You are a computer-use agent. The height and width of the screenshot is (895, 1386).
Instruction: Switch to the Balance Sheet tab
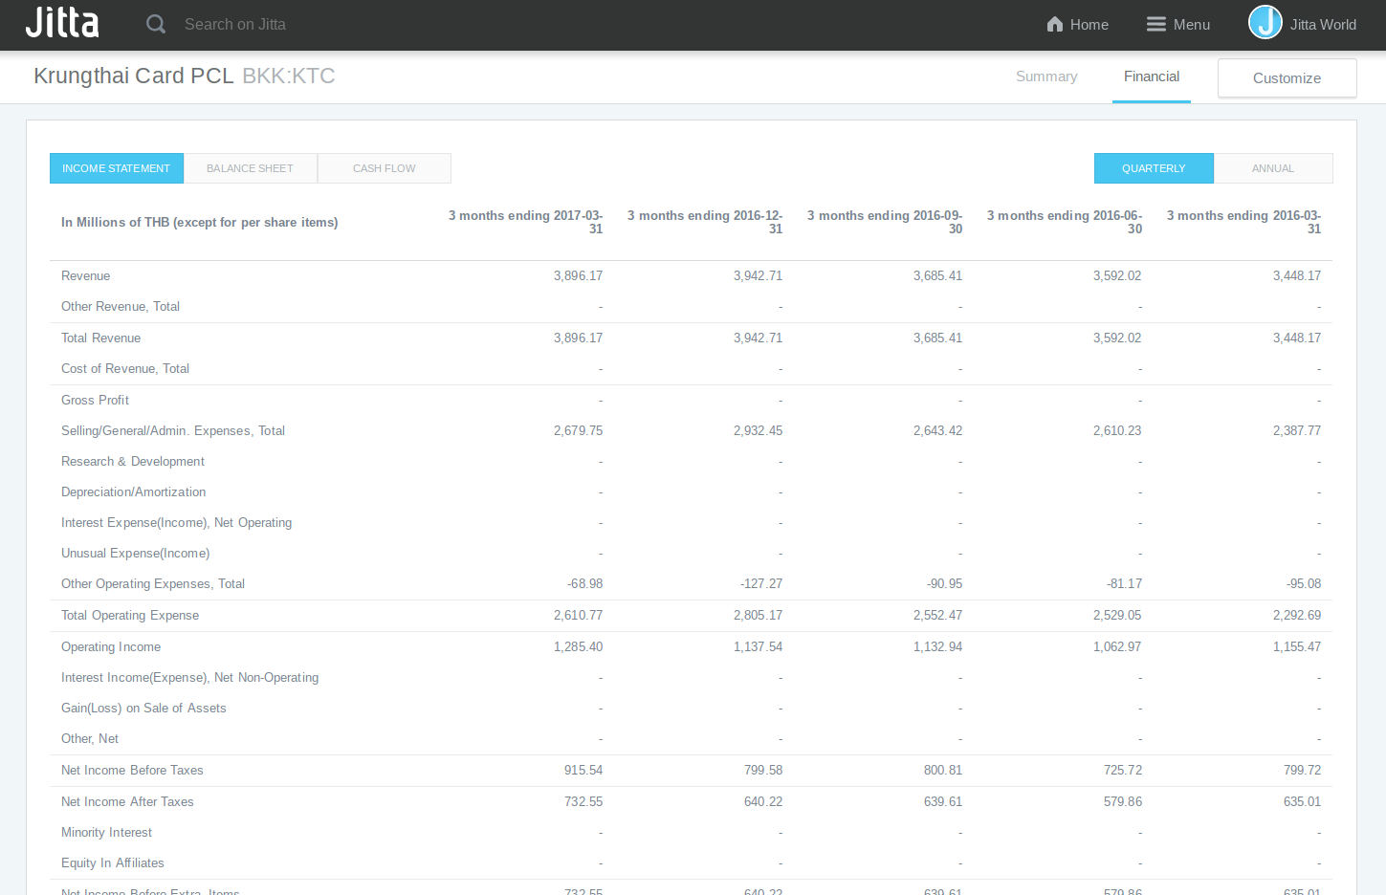(x=251, y=168)
